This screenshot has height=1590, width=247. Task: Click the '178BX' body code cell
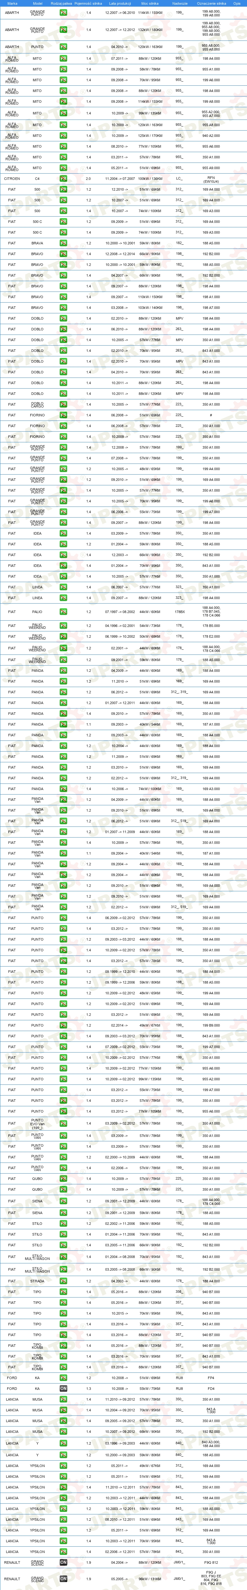tap(179, 612)
